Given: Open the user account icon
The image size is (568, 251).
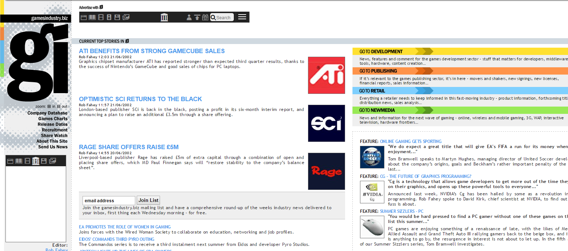Looking at the screenshot, I should tap(189, 17).
